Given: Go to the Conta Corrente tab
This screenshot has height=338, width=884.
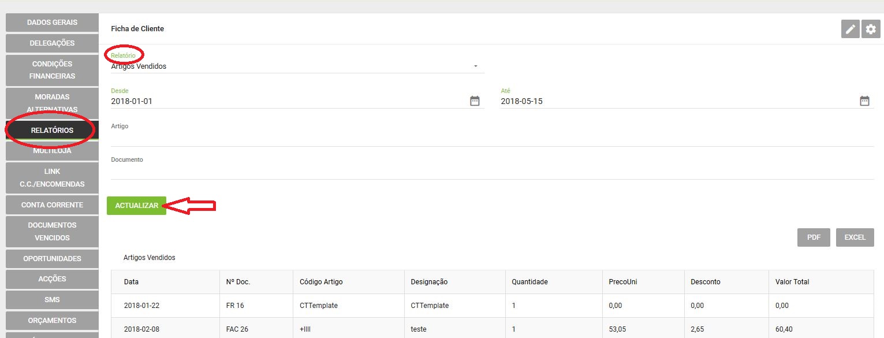Looking at the screenshot, I should coord(52,205).
